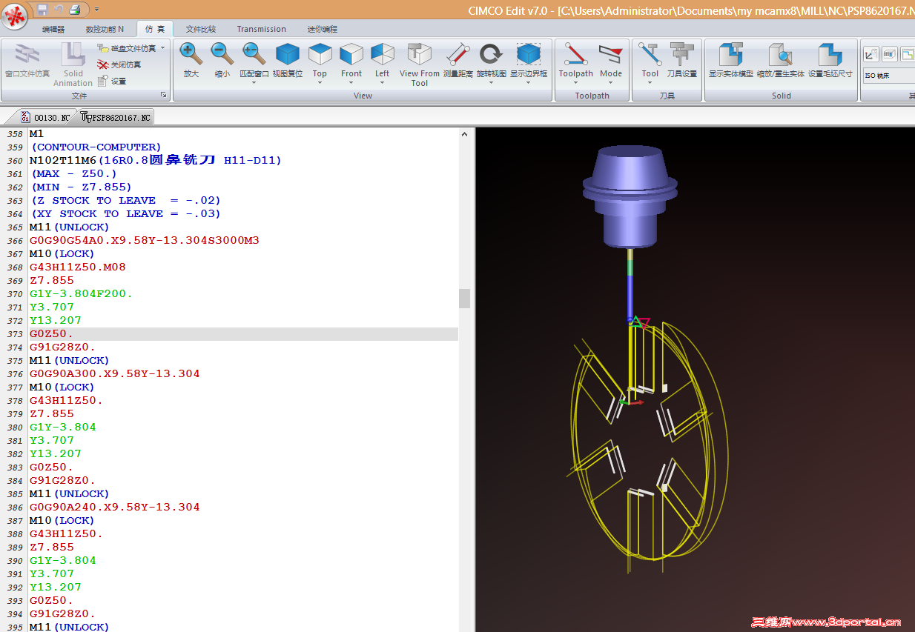Click 关闭仿真 to close the simulation

click(119, 64)
